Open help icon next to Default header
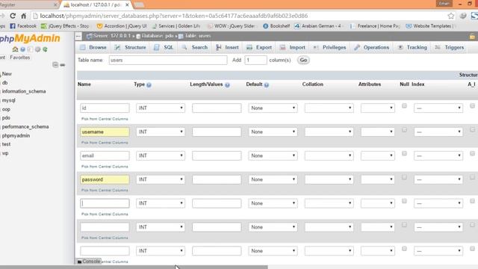 tap(267, 84)
